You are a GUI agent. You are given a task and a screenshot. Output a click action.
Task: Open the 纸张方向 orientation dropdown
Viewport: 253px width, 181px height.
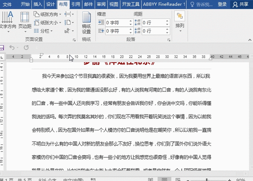click(x=48, y=14)
